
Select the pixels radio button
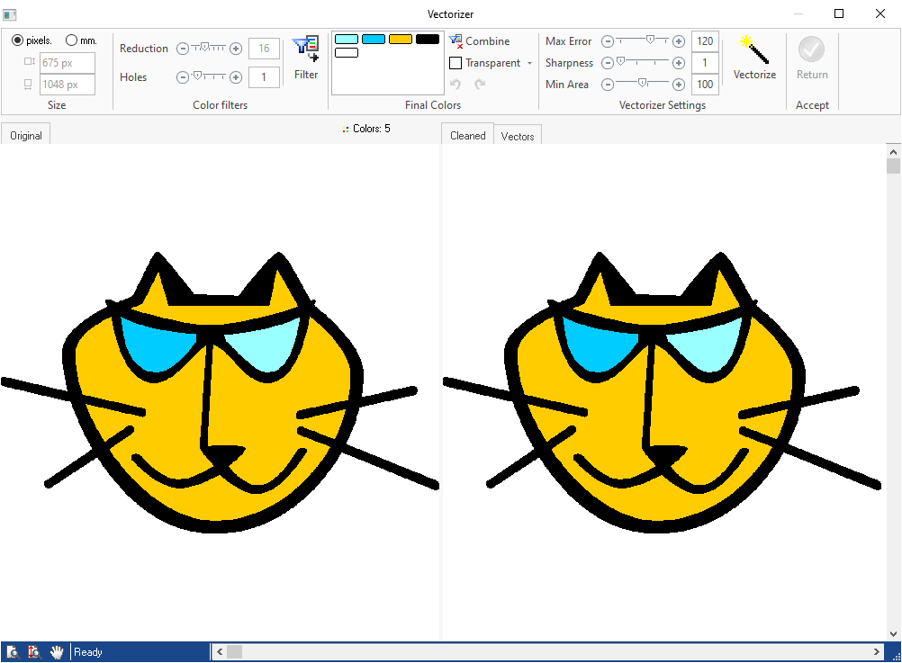18,40
